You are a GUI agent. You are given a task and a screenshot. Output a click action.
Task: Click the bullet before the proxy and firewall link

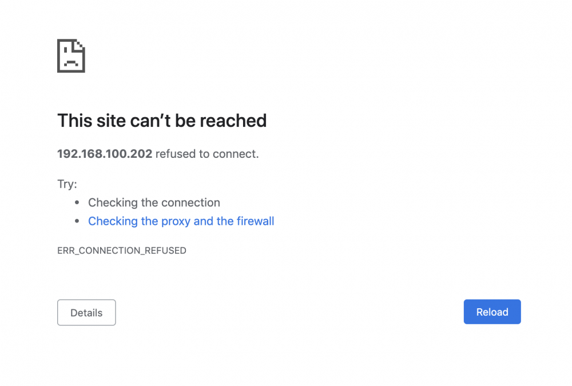(x=77, y=221)
